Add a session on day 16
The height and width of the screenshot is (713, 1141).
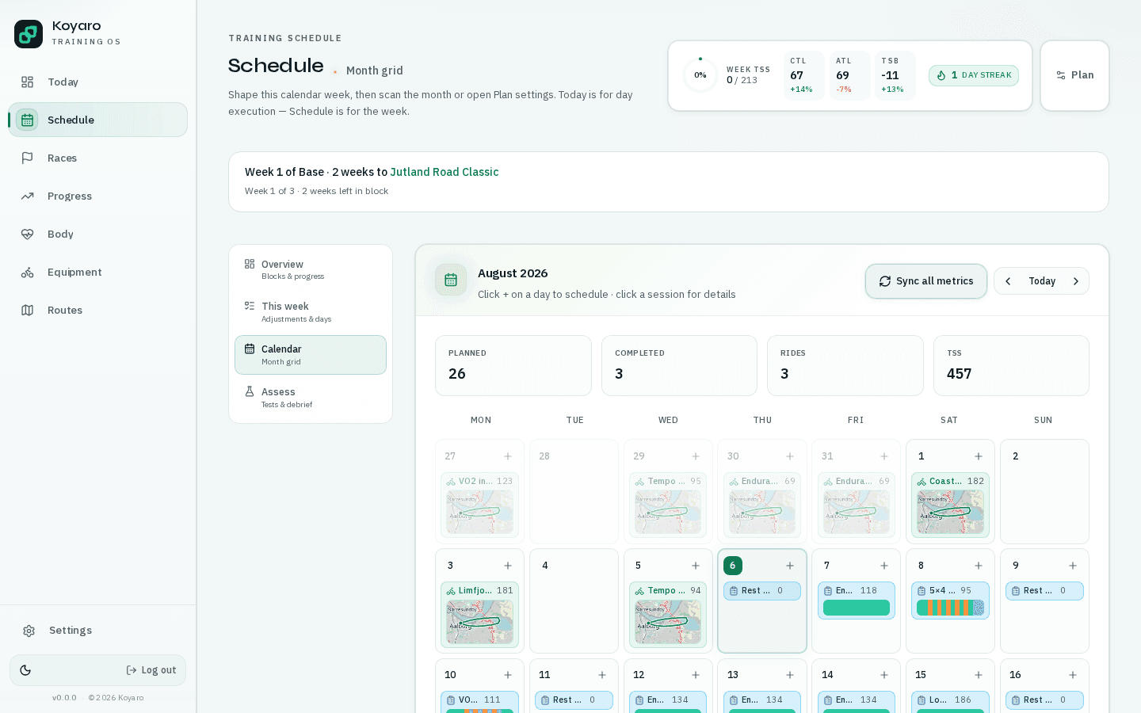pyautogui.click(x=1073, y=675)
